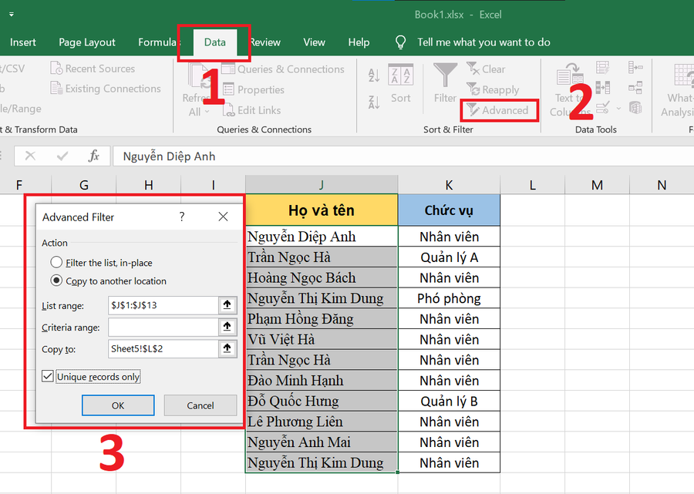
Task: Open Existing Connections
Action: pyautogui.click(x=106, y=89)
